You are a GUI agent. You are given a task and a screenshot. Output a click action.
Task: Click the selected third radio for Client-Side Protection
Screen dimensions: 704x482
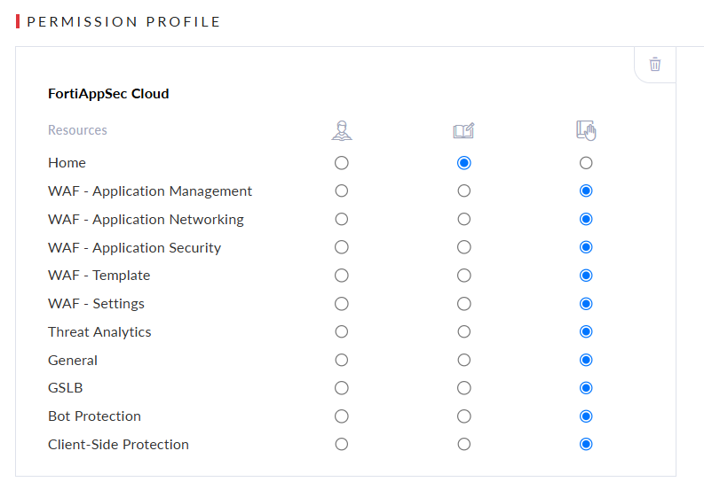586,445
